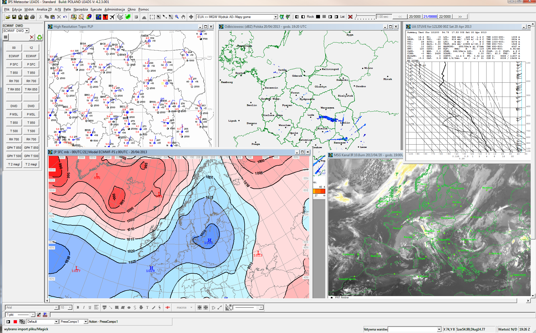Image resolution: width=536 pixels, height=333 pixels.
Task: Click the green radar blob icon
Action: [128, 17]
